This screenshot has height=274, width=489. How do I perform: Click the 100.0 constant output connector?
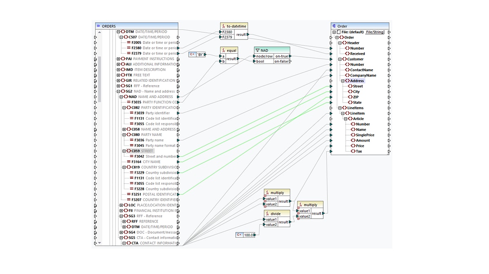(x=254, y=235)
